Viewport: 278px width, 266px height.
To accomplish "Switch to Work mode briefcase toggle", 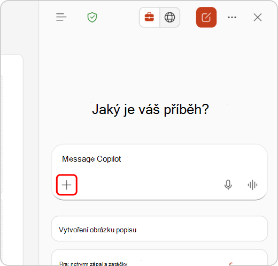I will pyautogui.click(x=149, y=17).
